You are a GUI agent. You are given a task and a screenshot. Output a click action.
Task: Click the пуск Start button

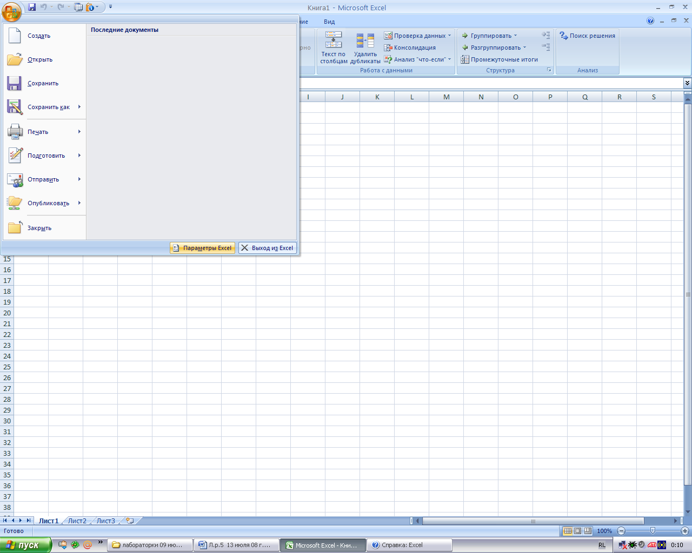(x=25, y=545)
